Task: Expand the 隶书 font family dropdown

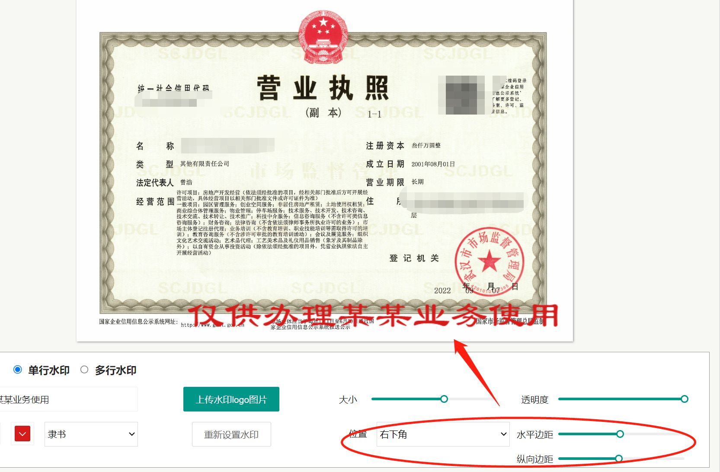Action: tap(91, 434)
